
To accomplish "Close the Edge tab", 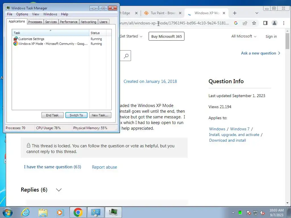I will 136,13.
